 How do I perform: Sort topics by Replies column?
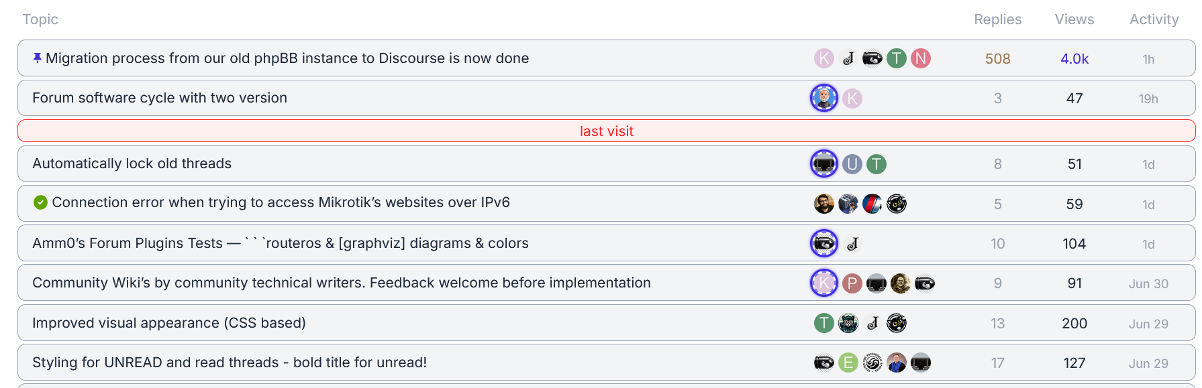997,19
